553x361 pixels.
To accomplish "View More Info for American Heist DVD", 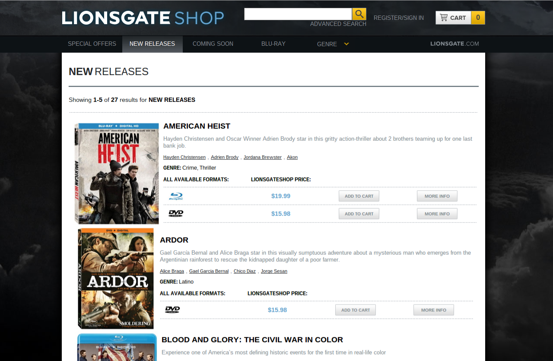I will [437, 214].
